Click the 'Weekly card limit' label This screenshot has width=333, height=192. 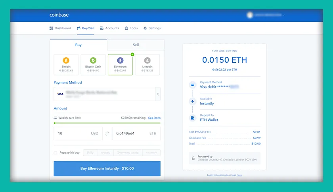pos(69,118)
